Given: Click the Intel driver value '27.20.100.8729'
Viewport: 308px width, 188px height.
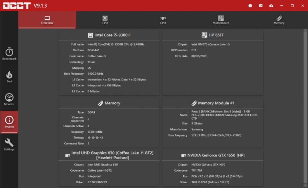Looking at the screenshot, I should [97, 182].
